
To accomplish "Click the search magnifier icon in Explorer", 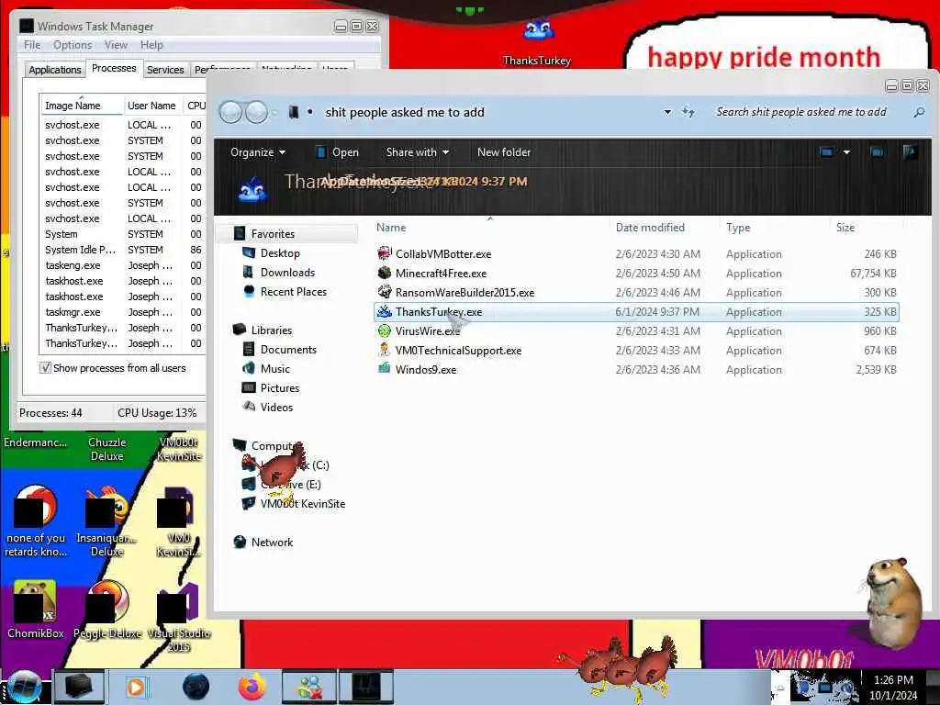I will point(919,112).
